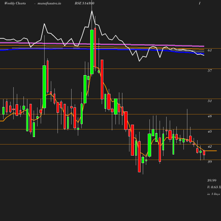Click the price axis label 42
Screen dimensions: 221x221
210,146
